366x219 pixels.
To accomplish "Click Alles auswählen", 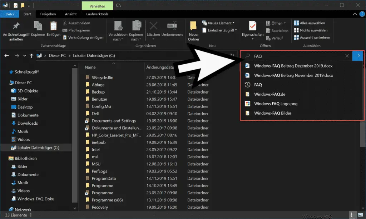I will click(309, 23).
